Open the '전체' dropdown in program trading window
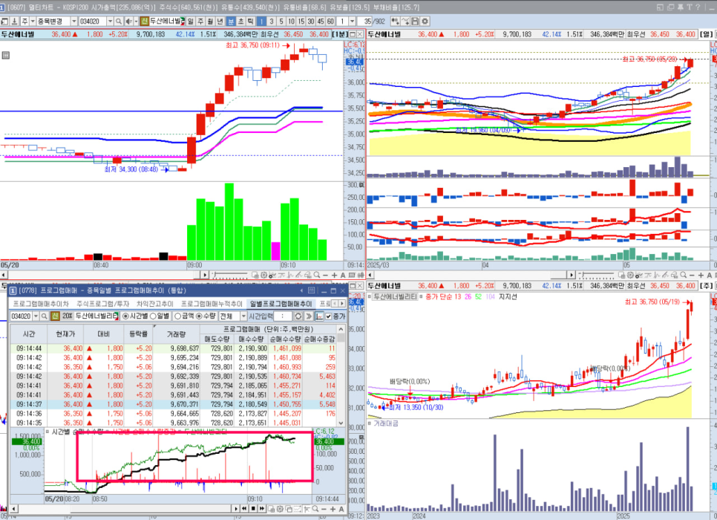717x520 pixels. click(x=243, y=316)
